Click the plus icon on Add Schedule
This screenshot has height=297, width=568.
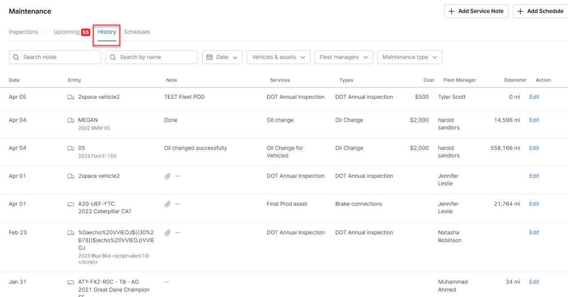pyautogui.click(x=521, y=11)
